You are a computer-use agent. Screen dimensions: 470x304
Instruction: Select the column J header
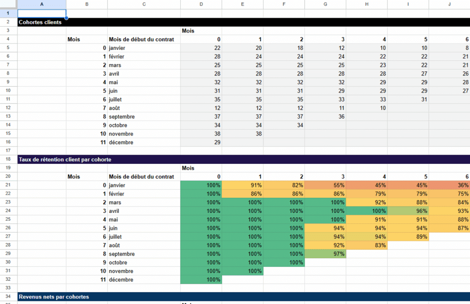pos(449,4)
